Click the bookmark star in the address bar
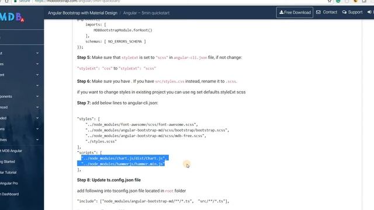 click(x=330, y=1)
